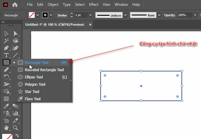Choose Ellipse Tool from the flyout
201x139 pixels.
pyautogui.click(x=34, y=77)
